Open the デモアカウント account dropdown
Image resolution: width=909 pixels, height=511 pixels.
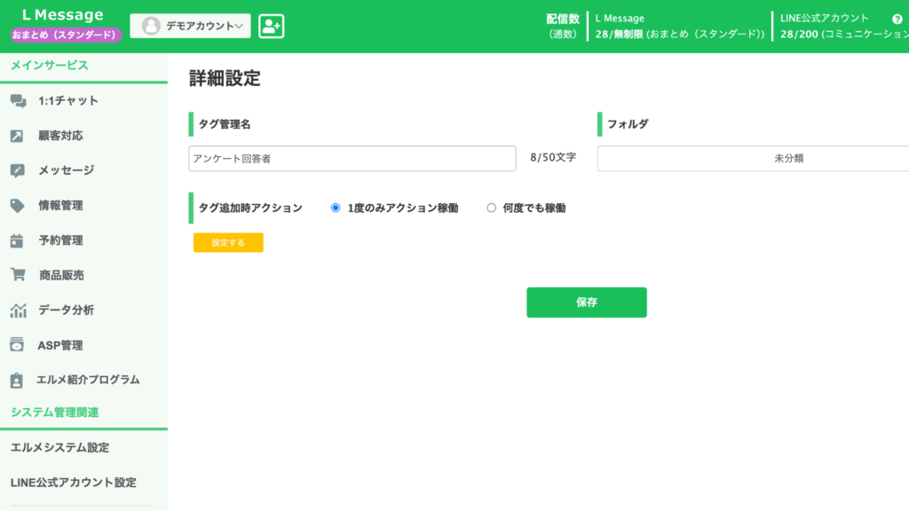tap(190, 26)
